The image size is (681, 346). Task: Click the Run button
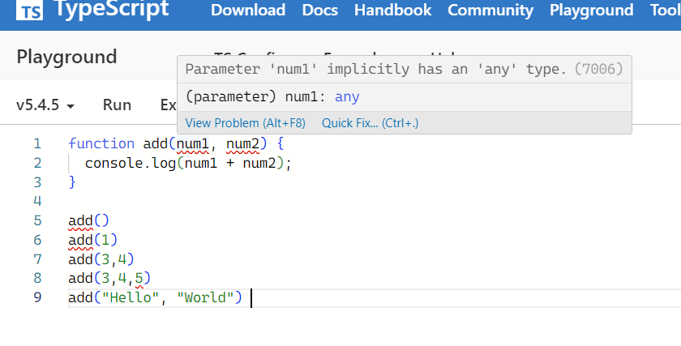(x=117, y=105)
